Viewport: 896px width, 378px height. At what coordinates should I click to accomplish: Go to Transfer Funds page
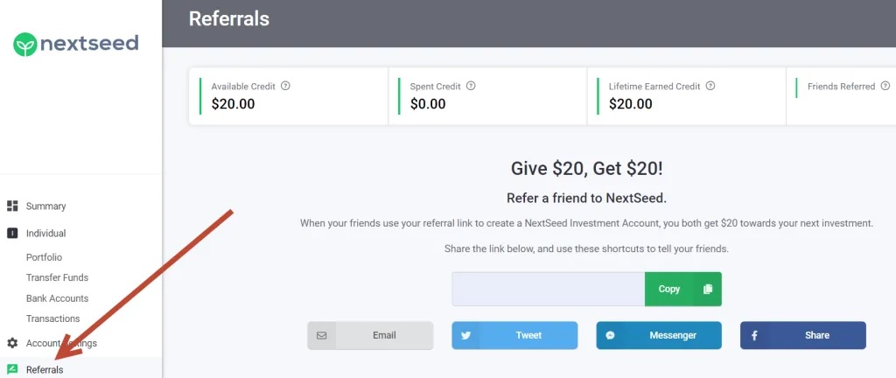[57, 277]
